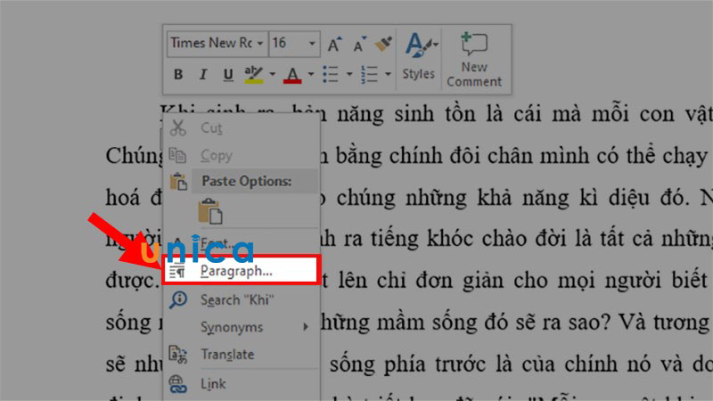Toggle Bold formatting in mini toolbar
Screen dimensions: 713x401
(x=178, y=74)
